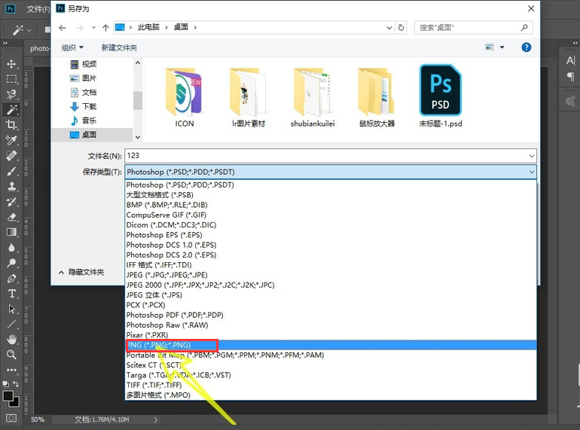Select the Move tool in Photoshop toolbar
The image size is (580, 430).
(11, 63)
